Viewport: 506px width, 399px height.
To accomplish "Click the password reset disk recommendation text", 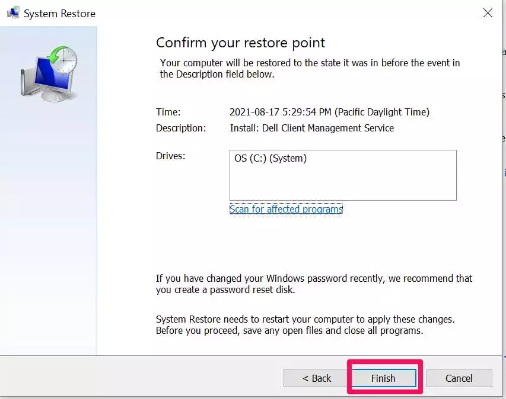I will coord(314,284).
